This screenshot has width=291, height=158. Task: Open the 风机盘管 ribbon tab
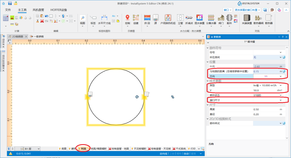tap(38, 10)
